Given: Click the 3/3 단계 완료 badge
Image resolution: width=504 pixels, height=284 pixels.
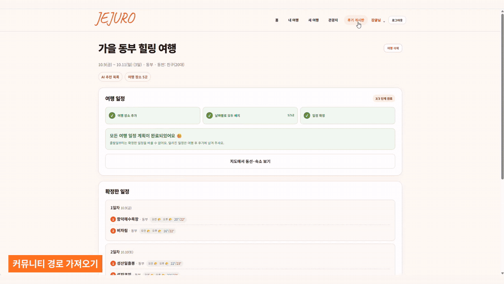Looking at the screenshot, I should (x=384, y=99).
